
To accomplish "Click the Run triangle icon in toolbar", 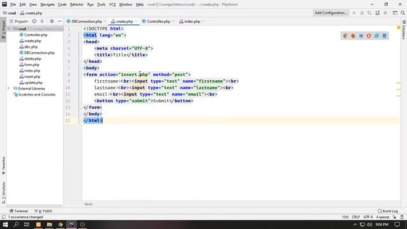I will tap(354, 13).
